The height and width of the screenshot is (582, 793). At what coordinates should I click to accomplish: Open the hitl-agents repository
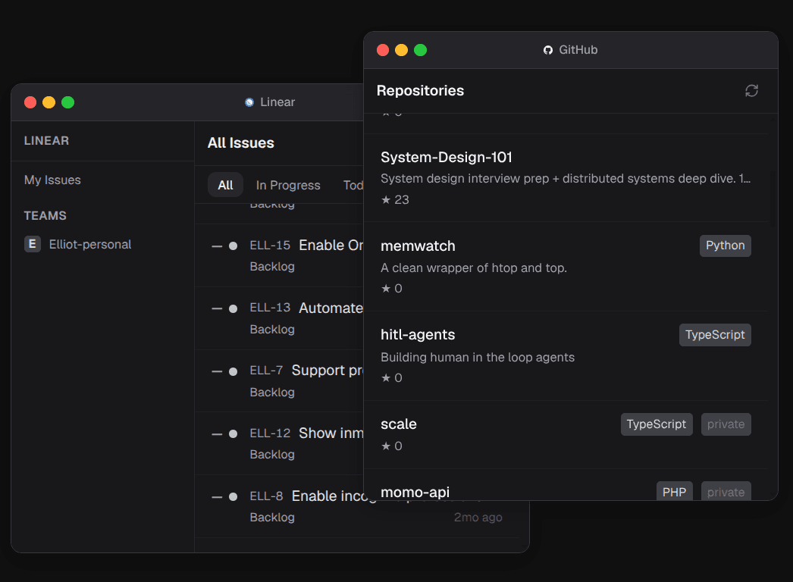click(x=418, y=335)
